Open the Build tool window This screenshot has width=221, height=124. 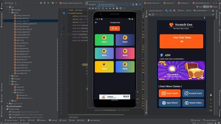72,120
